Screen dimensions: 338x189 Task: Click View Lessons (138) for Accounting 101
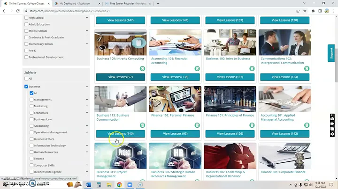175,77
